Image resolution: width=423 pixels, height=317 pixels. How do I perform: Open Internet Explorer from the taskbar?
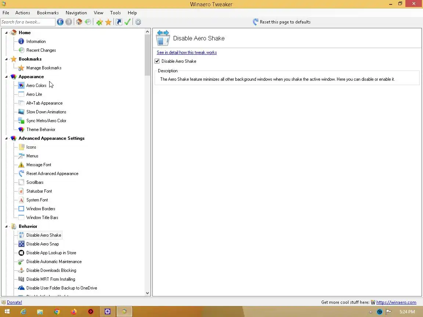coord(23,311)
